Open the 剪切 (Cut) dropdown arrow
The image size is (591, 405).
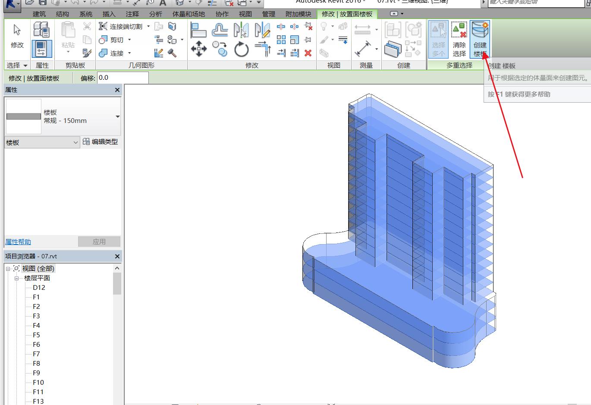pyautogui.click(x=129, y=40)
